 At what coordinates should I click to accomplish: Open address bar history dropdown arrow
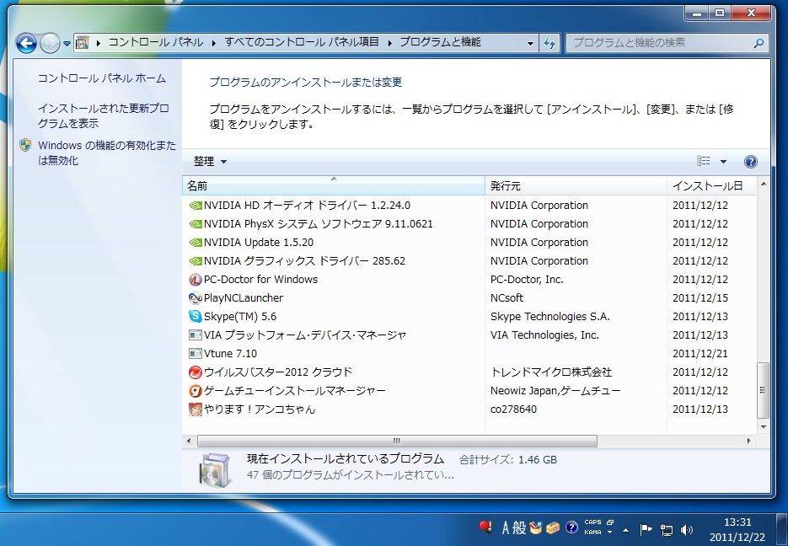(x=530, y=43)
